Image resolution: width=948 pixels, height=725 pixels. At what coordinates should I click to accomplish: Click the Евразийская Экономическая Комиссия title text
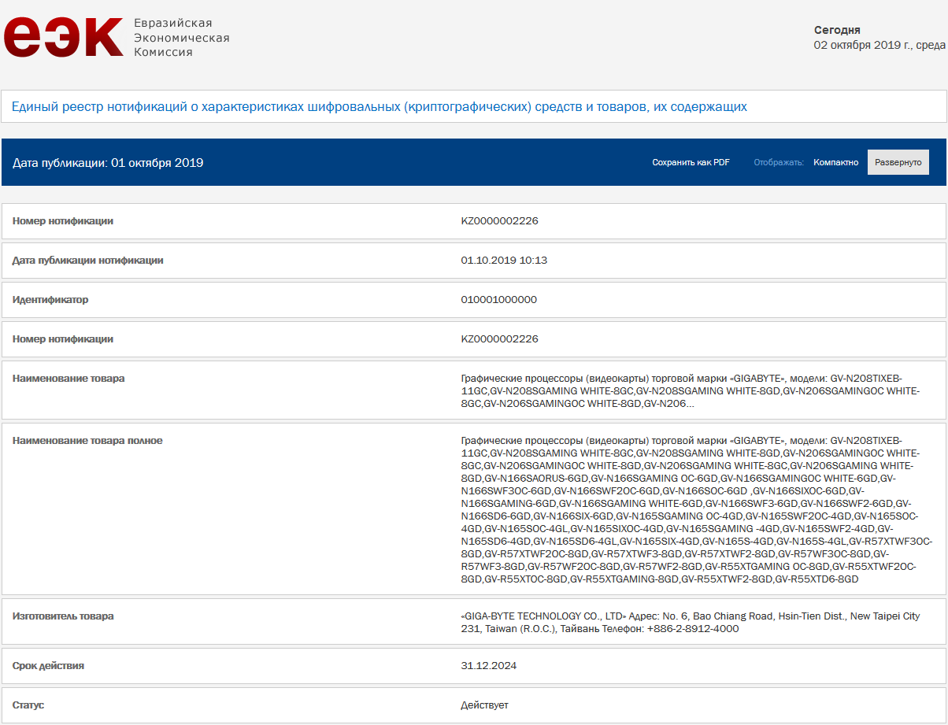[181, 38]
